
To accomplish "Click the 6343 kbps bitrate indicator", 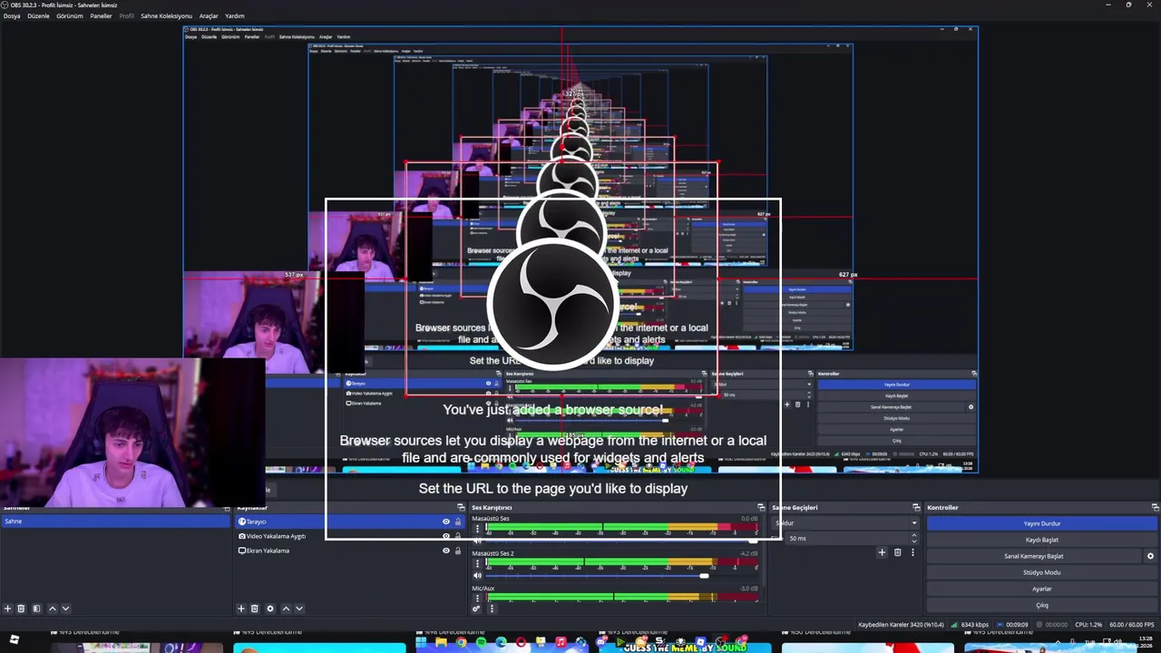I will point(970,625).
